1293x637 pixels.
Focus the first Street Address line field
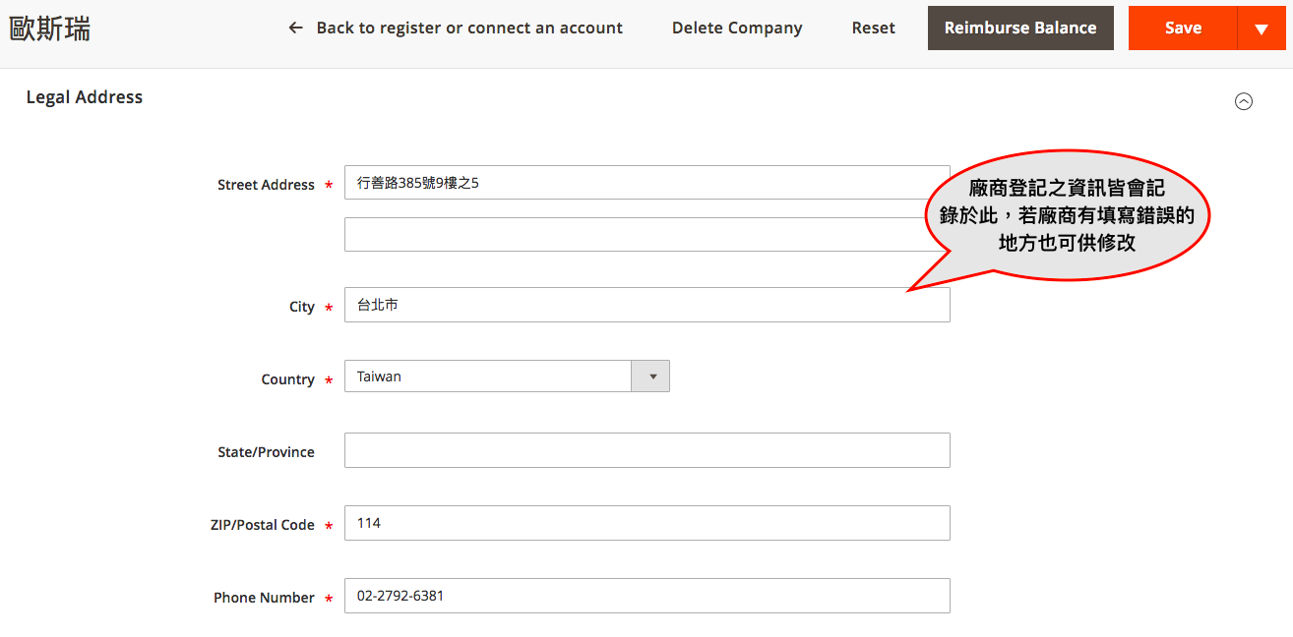click(x=630, y=183)
